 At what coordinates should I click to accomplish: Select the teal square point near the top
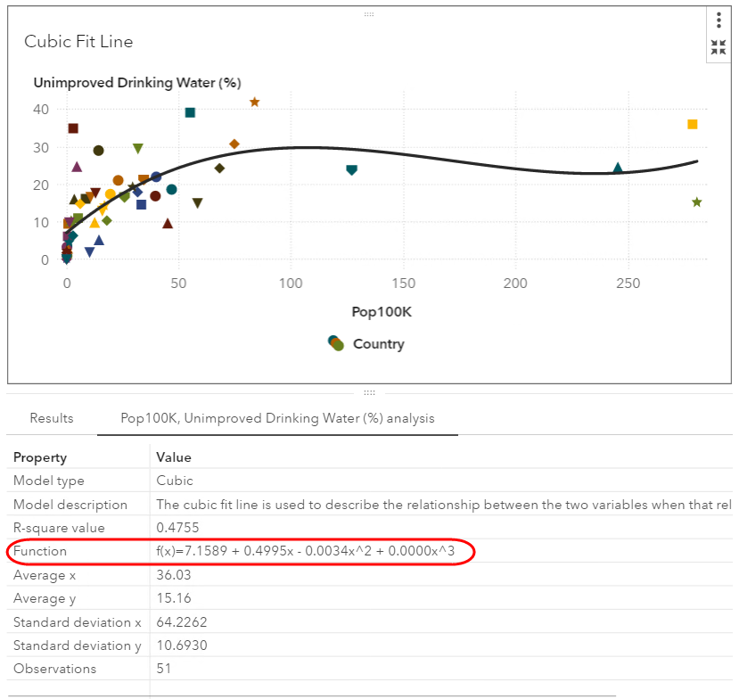pos(190,113)
